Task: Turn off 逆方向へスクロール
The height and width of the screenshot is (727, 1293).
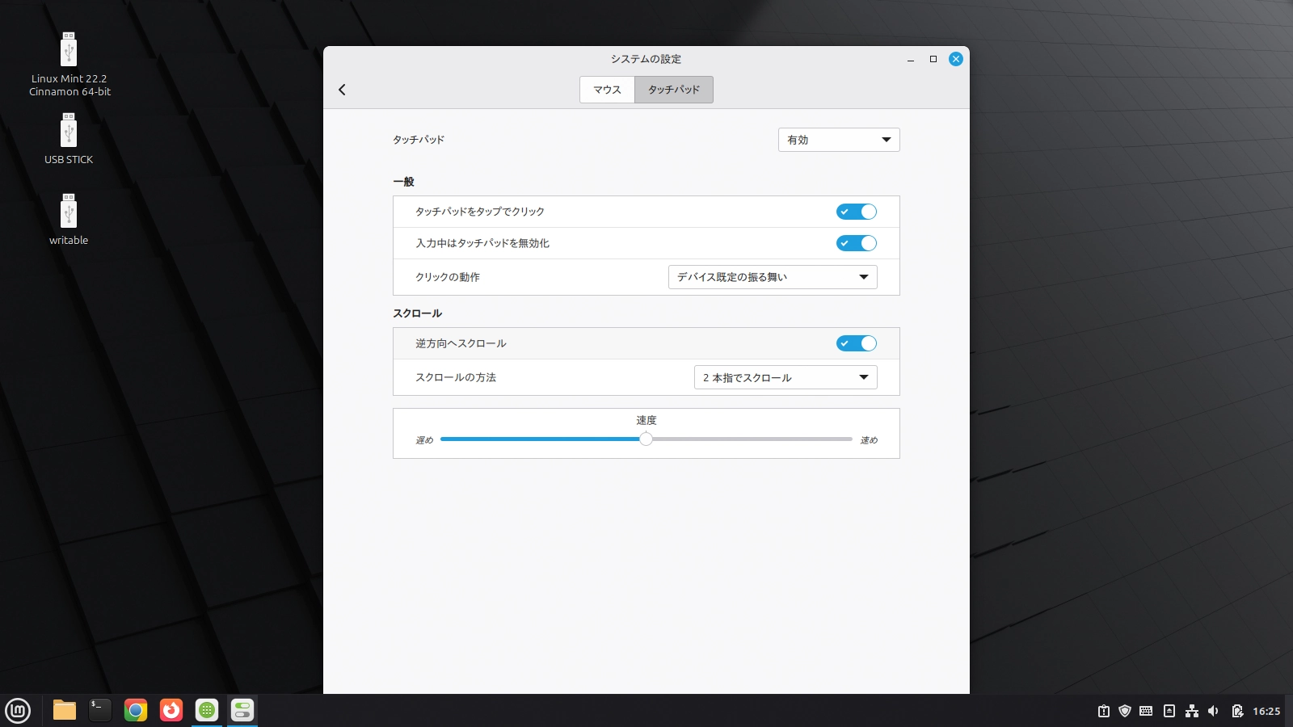Action: tap(857, 343)
